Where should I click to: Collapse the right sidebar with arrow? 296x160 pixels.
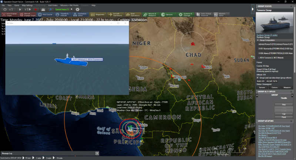pyautogui.click(x=253, y=9)
